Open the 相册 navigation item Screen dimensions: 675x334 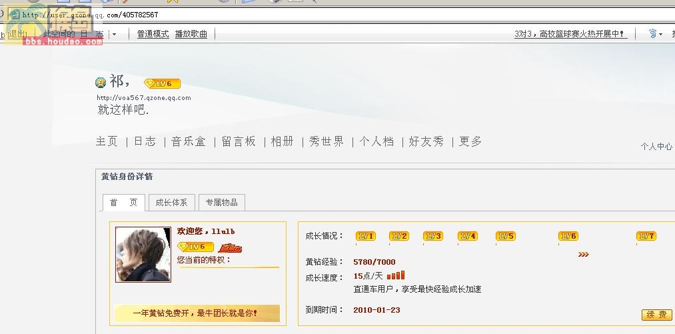pos(283,141)
